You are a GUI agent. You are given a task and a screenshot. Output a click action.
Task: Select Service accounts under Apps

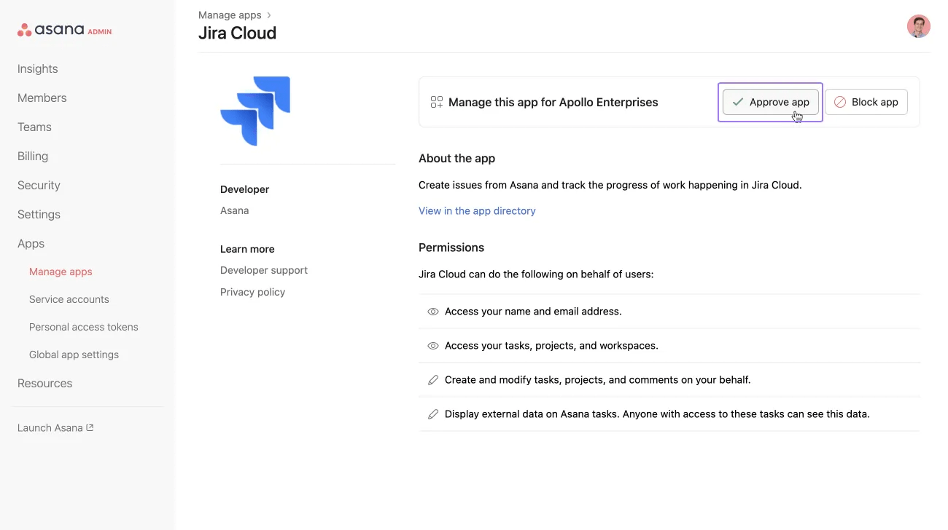point(69,299)
